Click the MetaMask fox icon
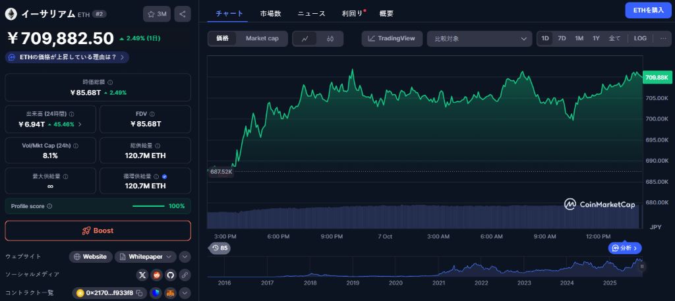 coord(170,293)
